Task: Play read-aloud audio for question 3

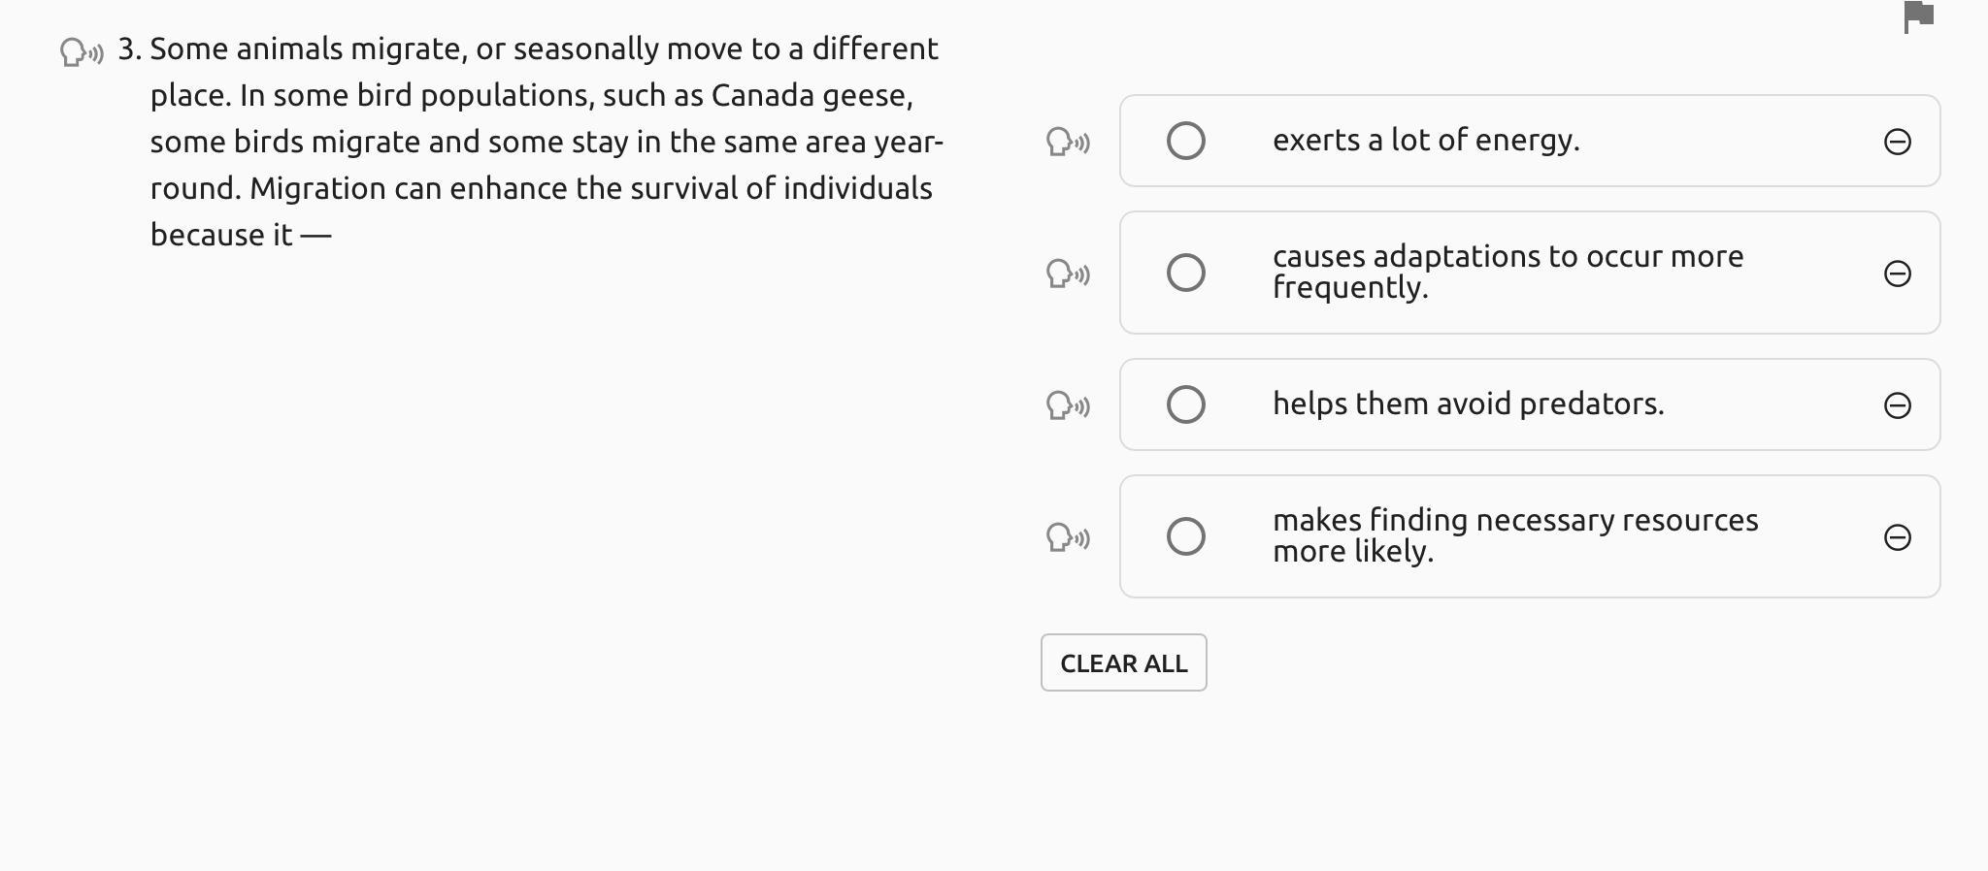Action: [82, 51]
